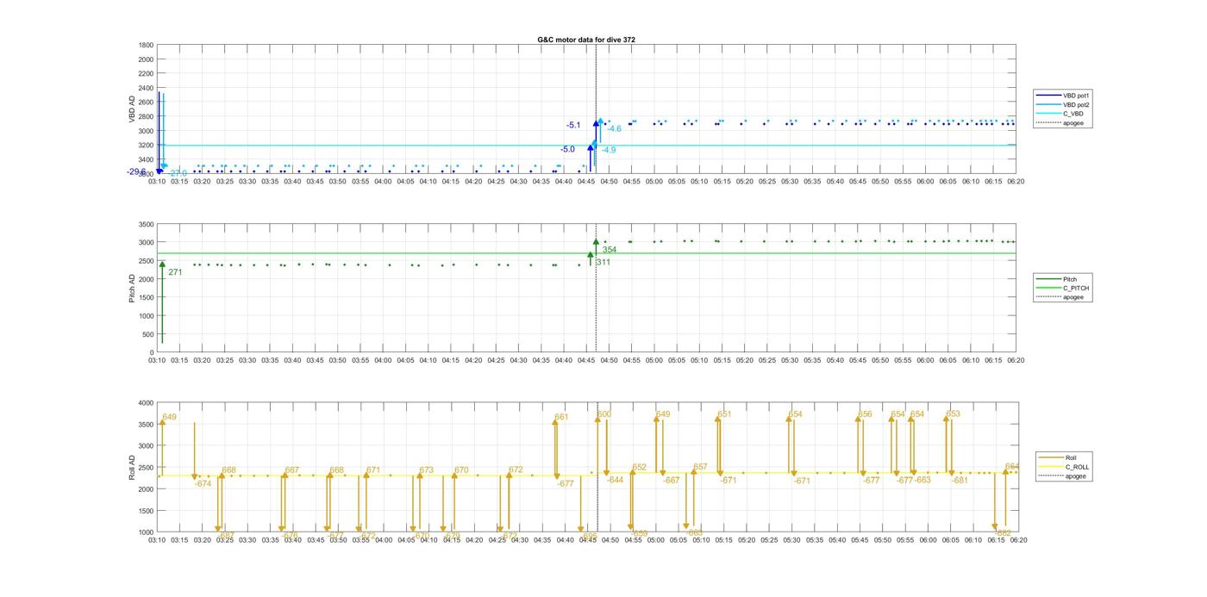Click the '-644' roll data label
This screenshot has width=1207, height=597.
pyautogui.click(x=615, y=481)
